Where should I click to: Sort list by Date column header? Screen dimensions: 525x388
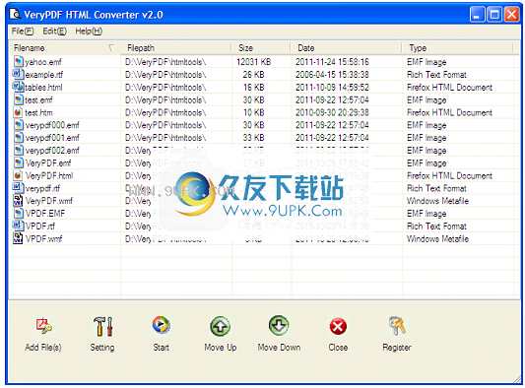click(x=346, y=48)
